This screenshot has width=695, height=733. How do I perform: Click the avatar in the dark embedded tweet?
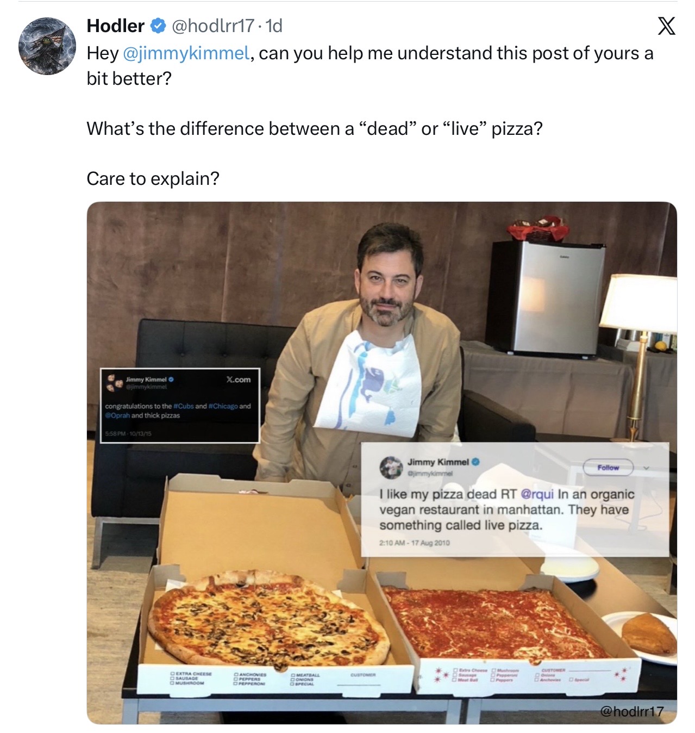(114, 382)
